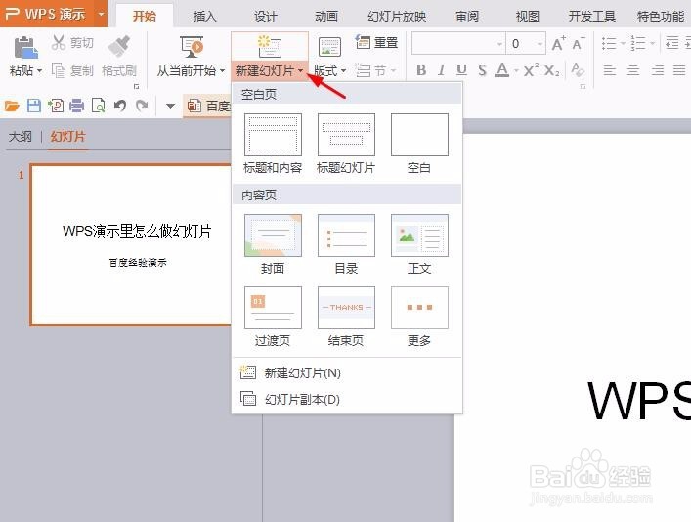Toggle italic formatting
Screen dimensions: 691x522
point(441,70)
